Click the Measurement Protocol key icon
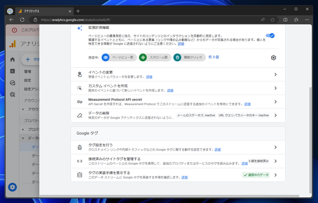Screen dimensions: 318x203 click(x=79, y=101)
